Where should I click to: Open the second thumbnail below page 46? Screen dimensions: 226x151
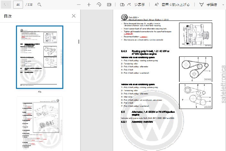coord(40,124)
